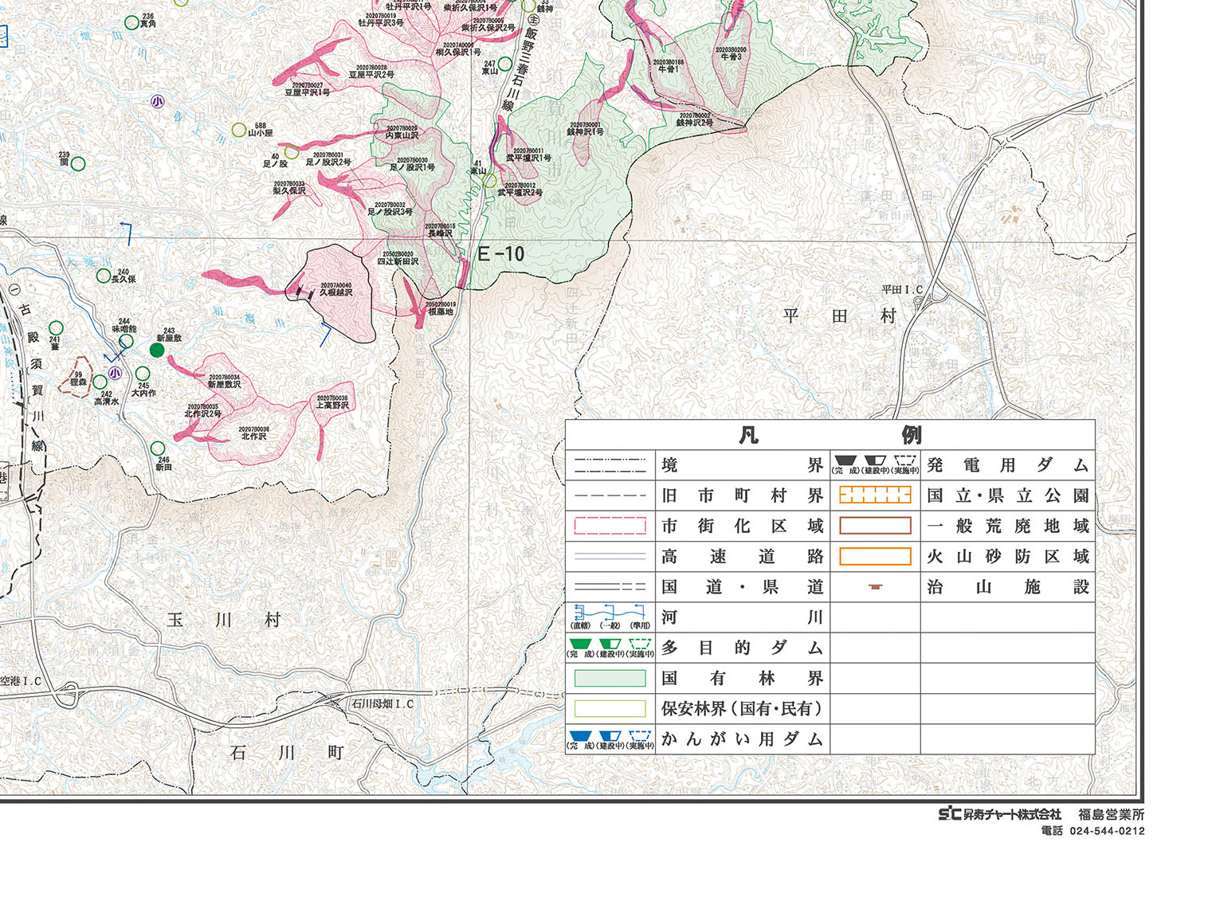The image size is (1212, 897).
Task: Click the completed かんがい用ダム blue legend icon
Action: (580, 737)
